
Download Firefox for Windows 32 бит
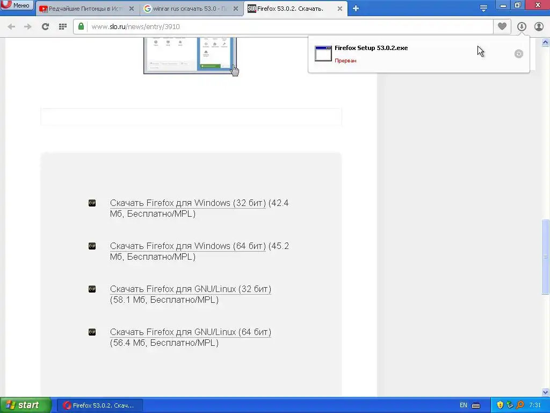coord(188,203)
